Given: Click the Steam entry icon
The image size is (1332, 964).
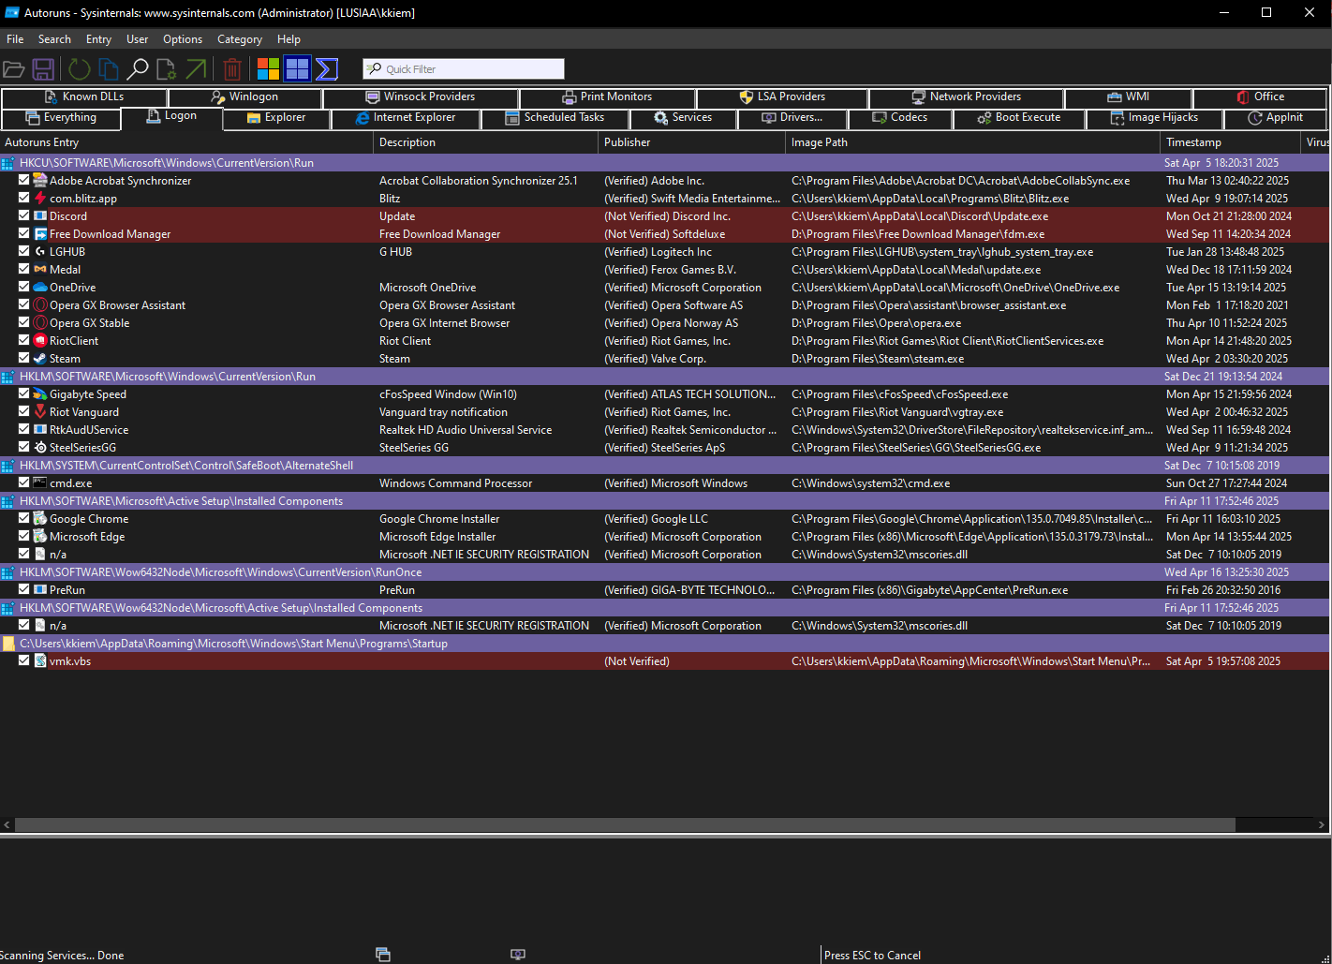Looking at the screenshot, I should (40, 359).
